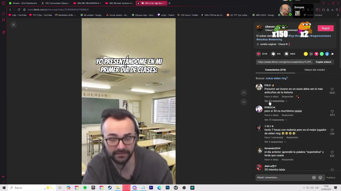Expand Ver 5 respuestas
341x191 pixels.
coord(275,142)
